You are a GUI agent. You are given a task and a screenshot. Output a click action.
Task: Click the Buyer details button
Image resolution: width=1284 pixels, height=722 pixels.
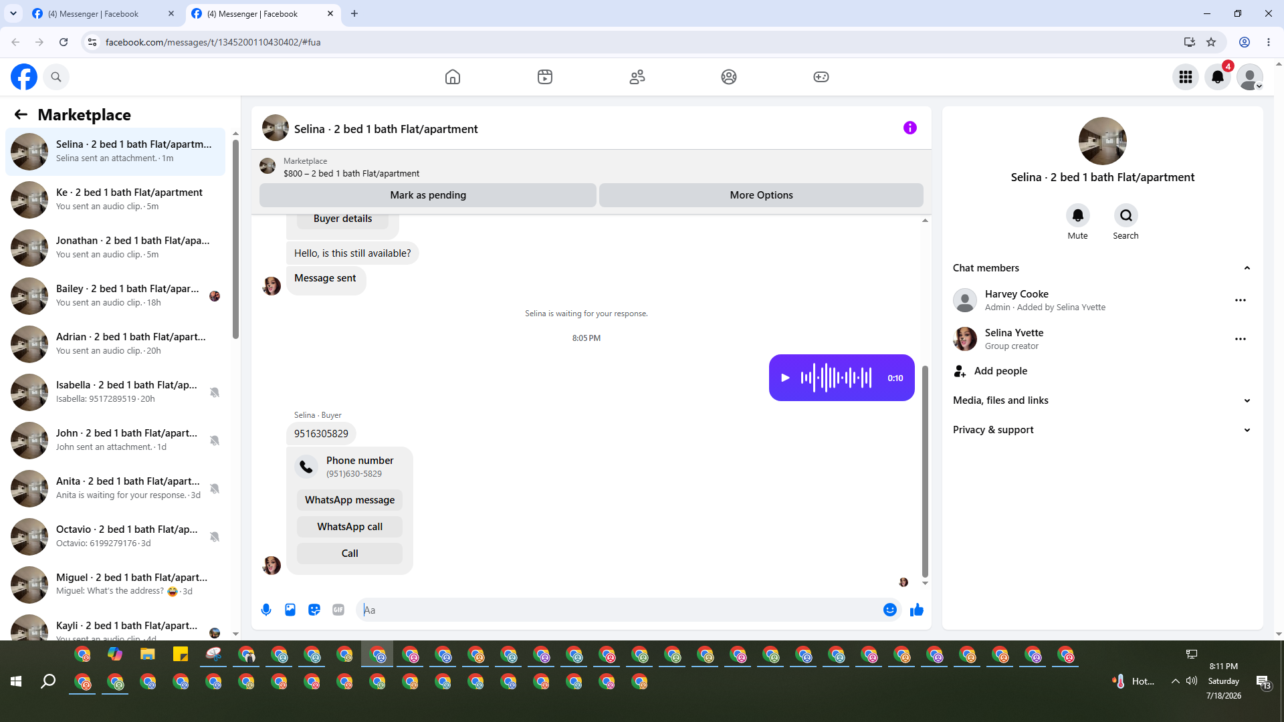pos(342,219)
